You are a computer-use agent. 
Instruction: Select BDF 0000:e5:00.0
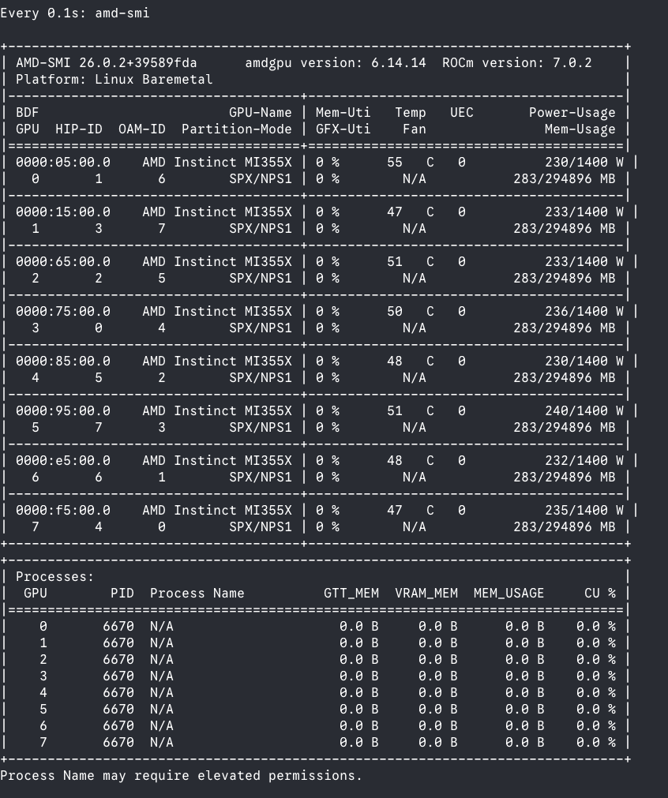62,461
